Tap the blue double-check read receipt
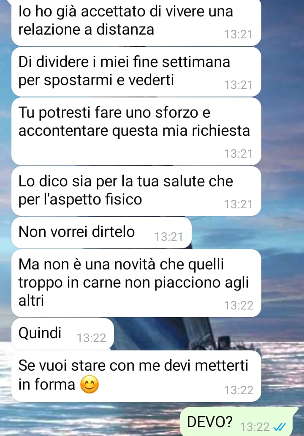Image resolution: width=304 pixels, height=436 pixels. point(280,426)
